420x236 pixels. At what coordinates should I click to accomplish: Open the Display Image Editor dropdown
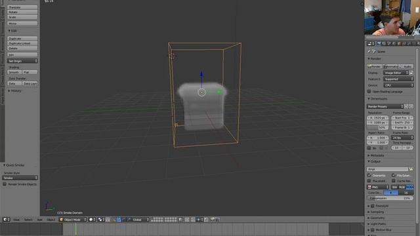point(396,73)
